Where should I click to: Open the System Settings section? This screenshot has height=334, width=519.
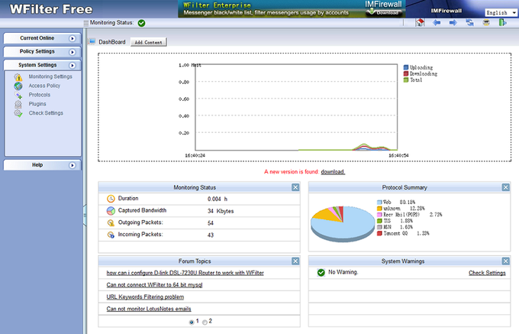pyautogui.click(x=42, y=65)
